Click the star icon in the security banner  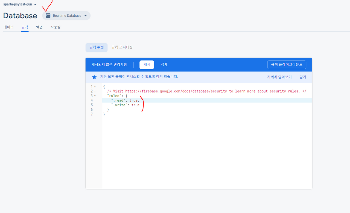click(94, 77)
